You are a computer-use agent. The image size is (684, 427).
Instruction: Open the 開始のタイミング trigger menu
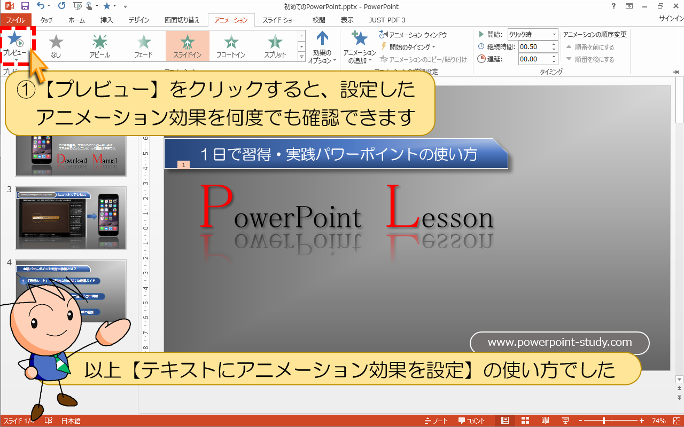coord(408,47)
